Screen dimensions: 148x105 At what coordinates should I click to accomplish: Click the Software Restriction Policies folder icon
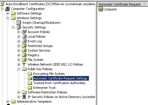(x=24, y=92)
